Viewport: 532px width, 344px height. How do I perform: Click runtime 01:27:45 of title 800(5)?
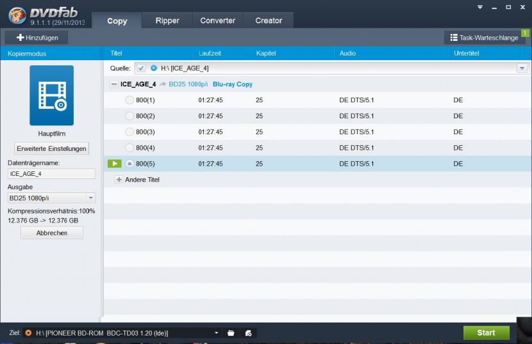pyautogui.click(x=210, y=164)
